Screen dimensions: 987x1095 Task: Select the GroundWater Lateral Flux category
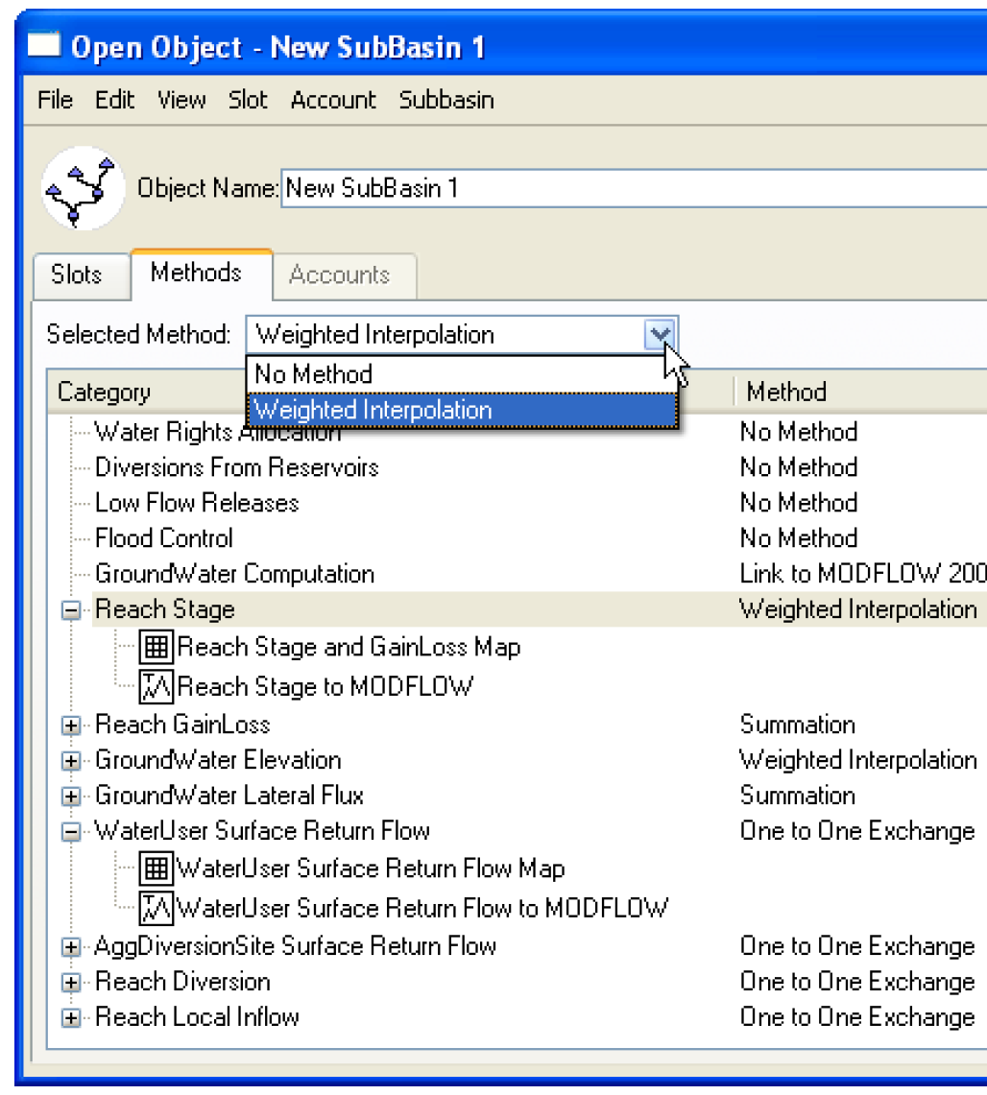(229, 796)
